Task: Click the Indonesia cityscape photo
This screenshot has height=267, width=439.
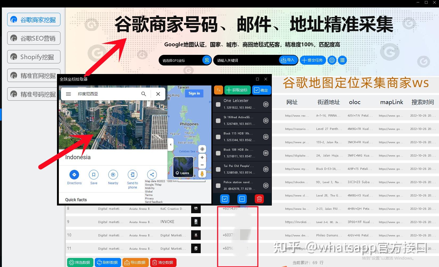Action: [x=113, y=125]
